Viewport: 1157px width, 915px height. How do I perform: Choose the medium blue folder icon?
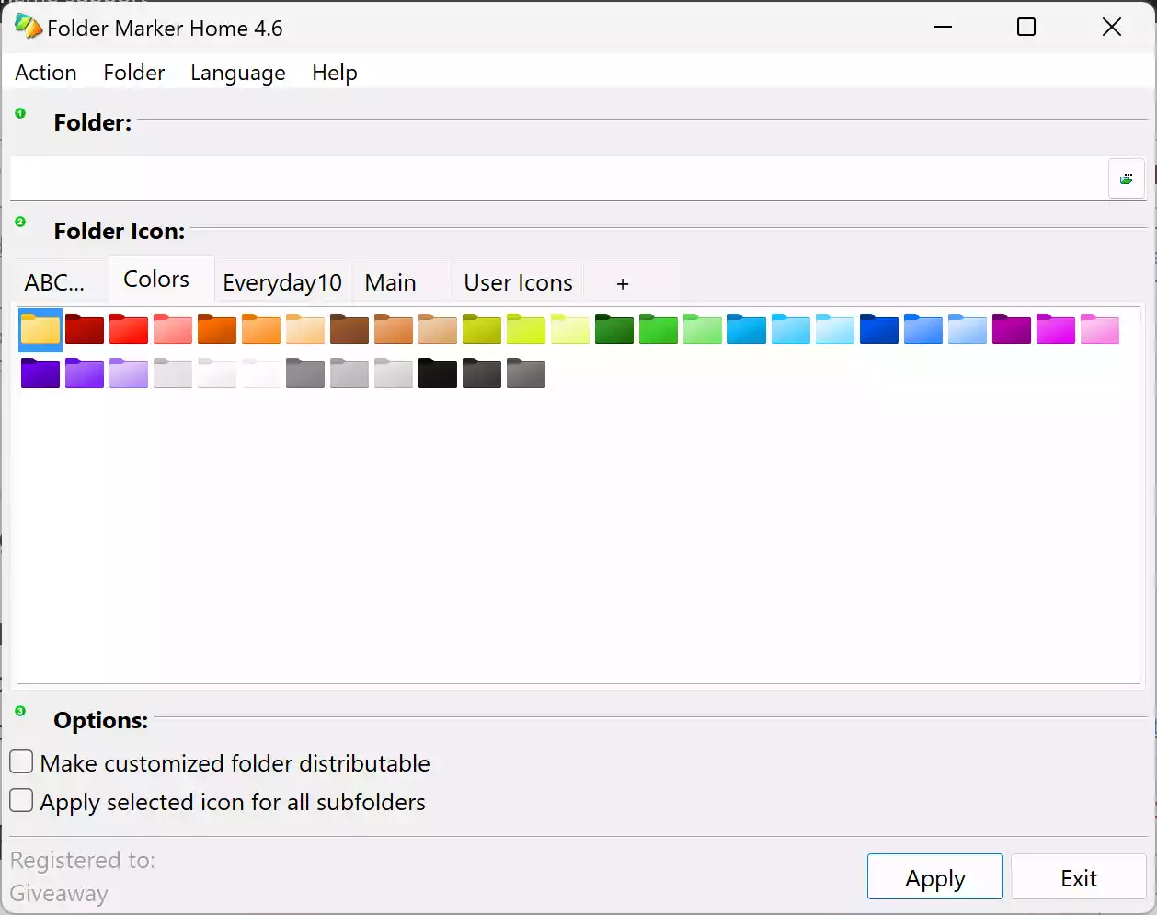point(923,330)
